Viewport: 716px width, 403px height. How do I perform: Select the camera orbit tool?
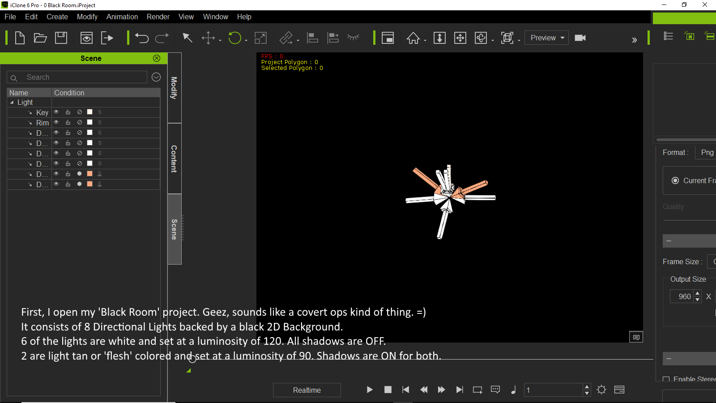(x=481, y=38)
